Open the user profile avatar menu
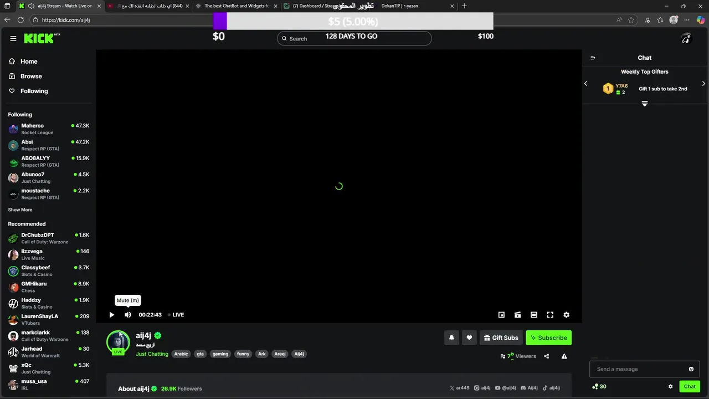 coord(686,38)
